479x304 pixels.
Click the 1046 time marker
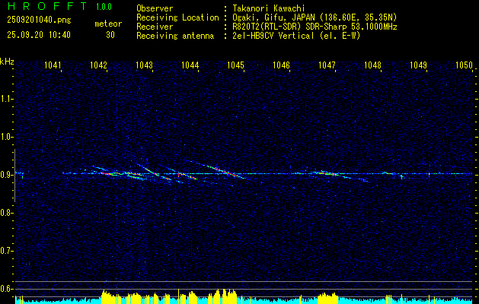(281, 65)
